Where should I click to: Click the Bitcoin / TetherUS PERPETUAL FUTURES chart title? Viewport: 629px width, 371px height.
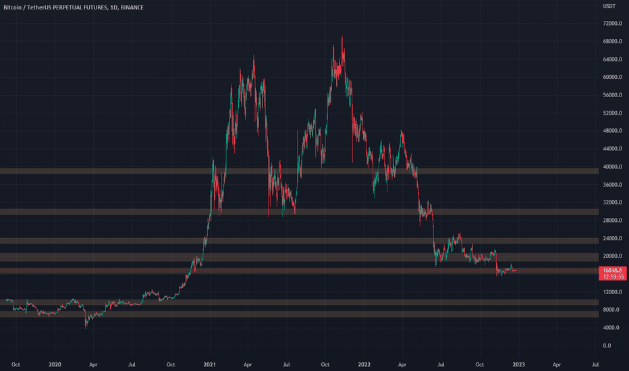[x=74, y=7]
